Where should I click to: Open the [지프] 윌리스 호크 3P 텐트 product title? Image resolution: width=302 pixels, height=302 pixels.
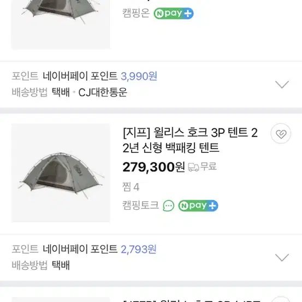190,140
